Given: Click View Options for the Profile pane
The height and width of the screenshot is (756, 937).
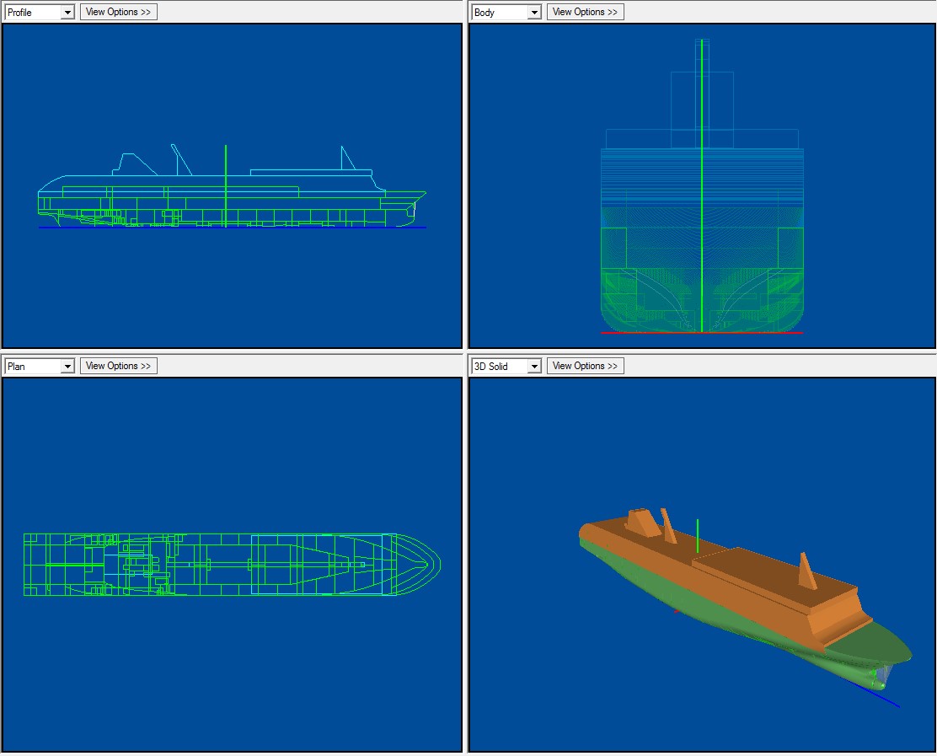Looking at the screenshot, I should coord(118,12).
